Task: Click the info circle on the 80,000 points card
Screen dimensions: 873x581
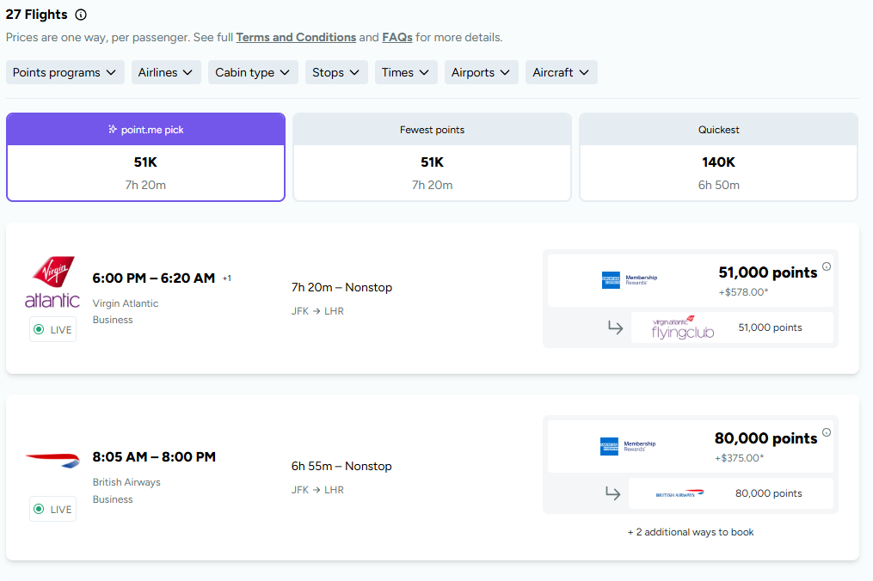Action: point(827,432)
